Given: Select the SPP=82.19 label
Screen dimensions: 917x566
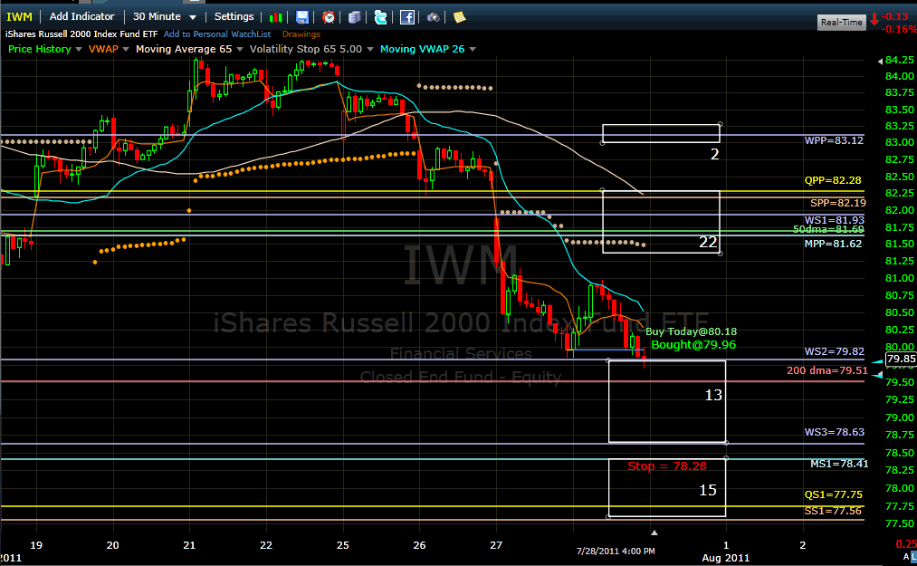Looking at the screenshot, I should tap(838, 203).
